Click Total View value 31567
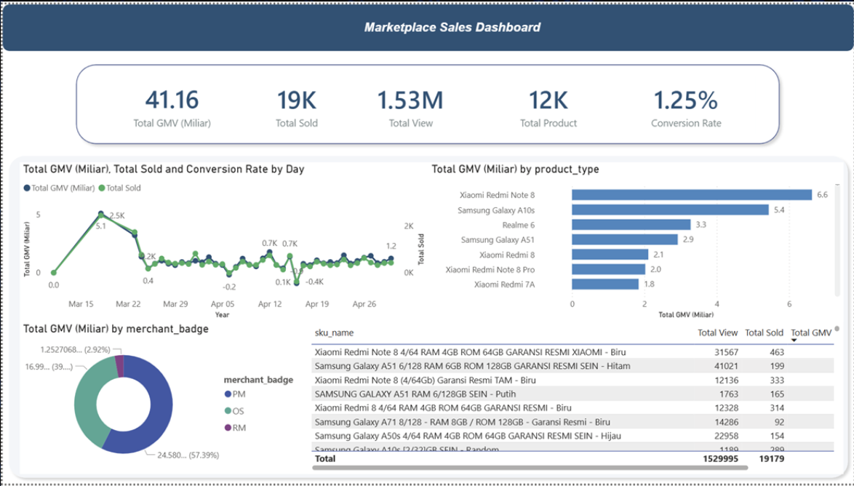Viewport: 854px width, 486px height. point(727,353)
